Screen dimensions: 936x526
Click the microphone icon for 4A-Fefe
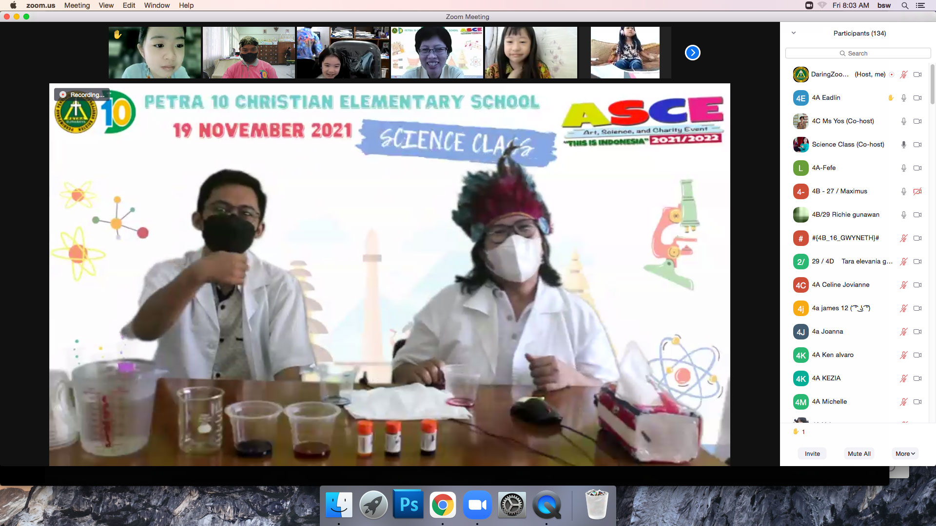click(x=903, y=168)
